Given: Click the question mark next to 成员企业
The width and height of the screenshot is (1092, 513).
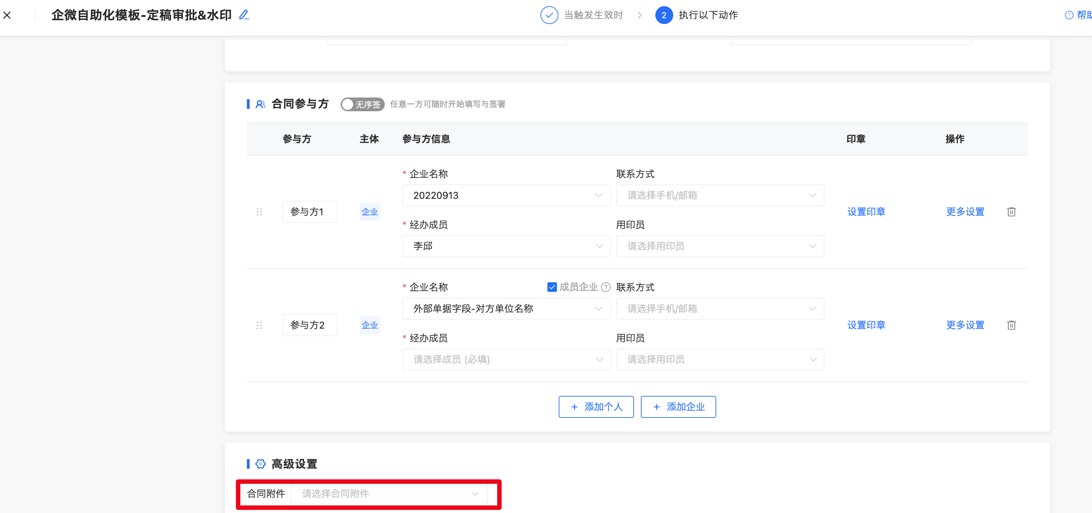Looking at the screenshot, I should pos(606,287).
